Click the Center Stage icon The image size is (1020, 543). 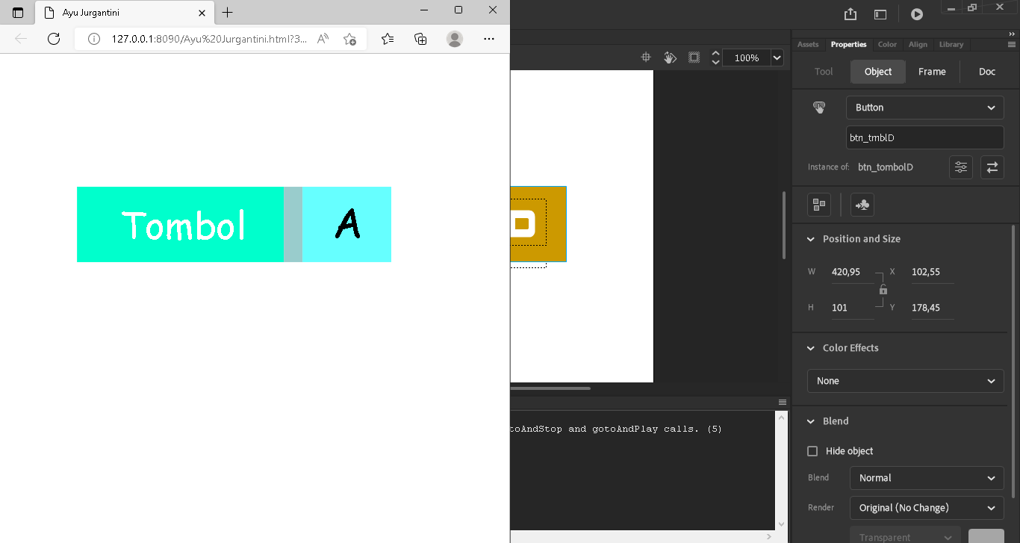647,58
